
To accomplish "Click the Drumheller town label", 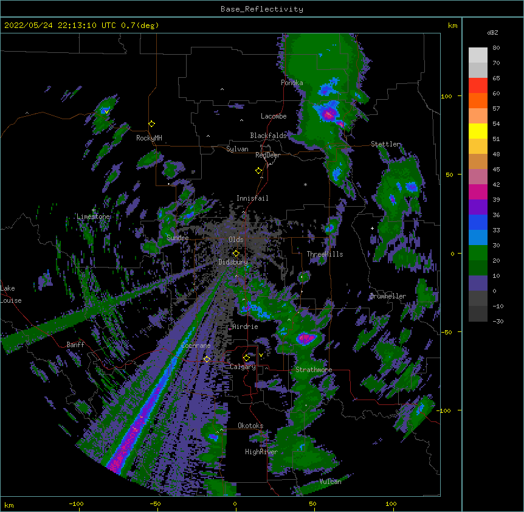I will 388,296.
